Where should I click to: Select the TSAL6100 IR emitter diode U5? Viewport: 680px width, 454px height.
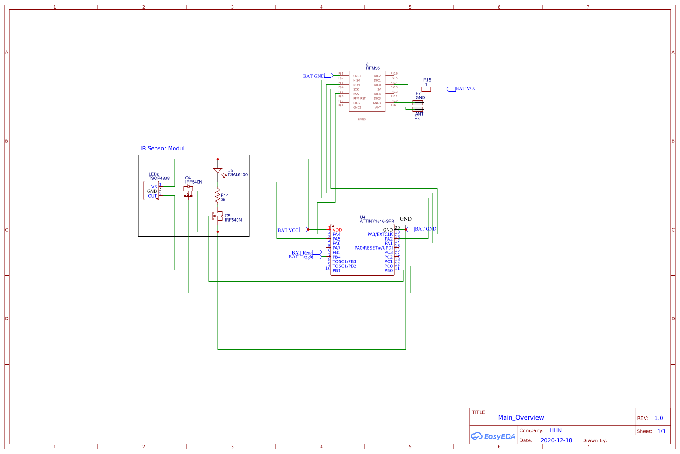[x=218, y=170]
